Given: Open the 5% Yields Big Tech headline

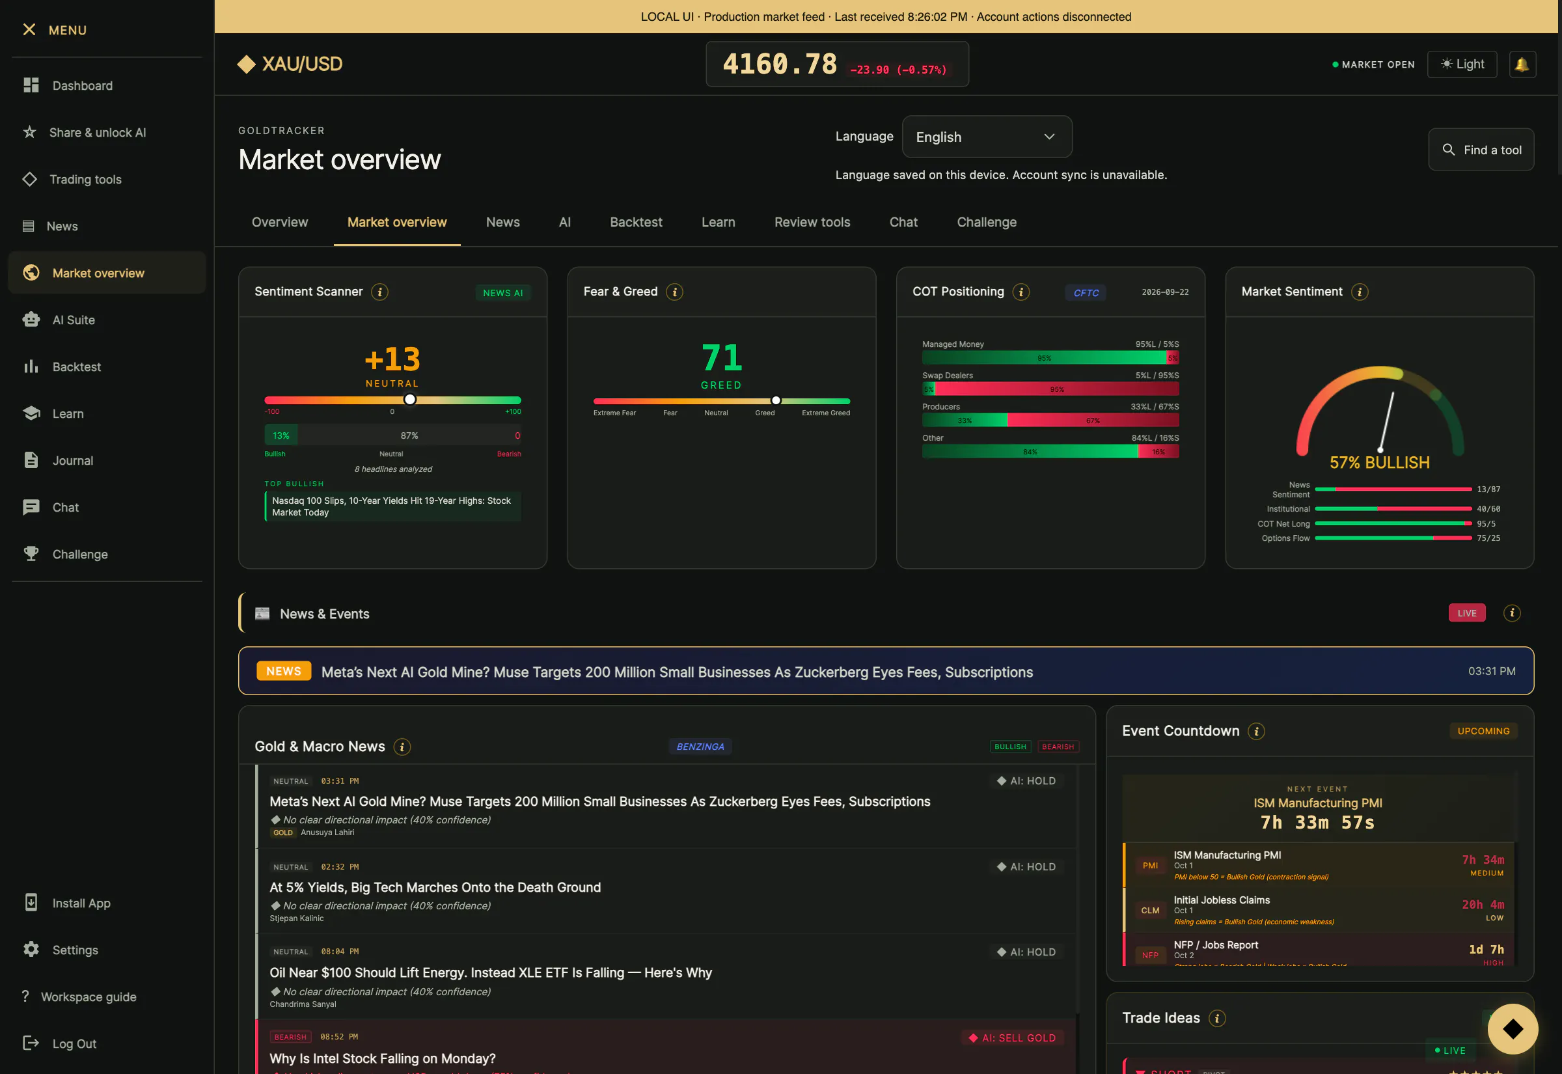Looking at the screenshot, I should [435, 887].
